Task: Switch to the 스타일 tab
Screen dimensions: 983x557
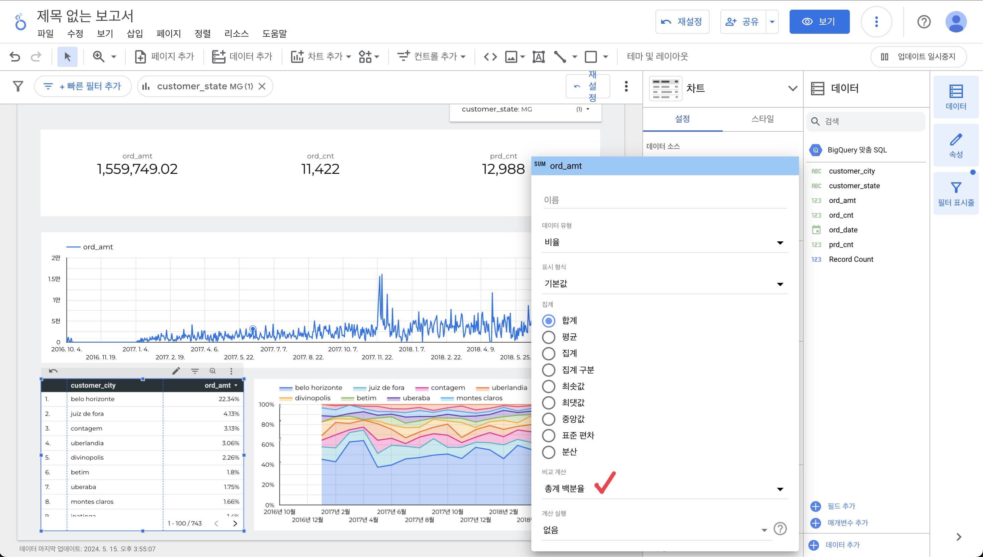Action: pyautogui.click(x=762, y=119)
